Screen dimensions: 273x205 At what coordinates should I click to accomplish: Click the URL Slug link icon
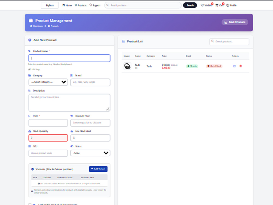[29, 69]
